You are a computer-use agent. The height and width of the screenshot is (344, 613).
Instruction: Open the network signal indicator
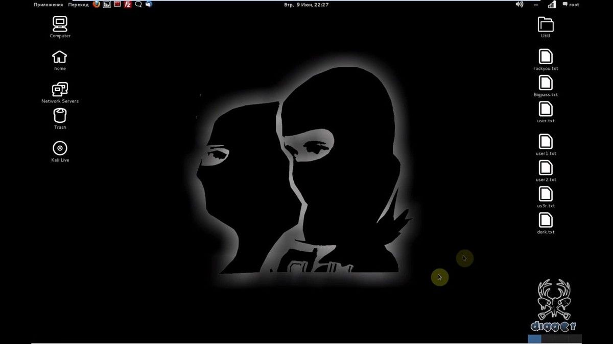coord(552,5)
